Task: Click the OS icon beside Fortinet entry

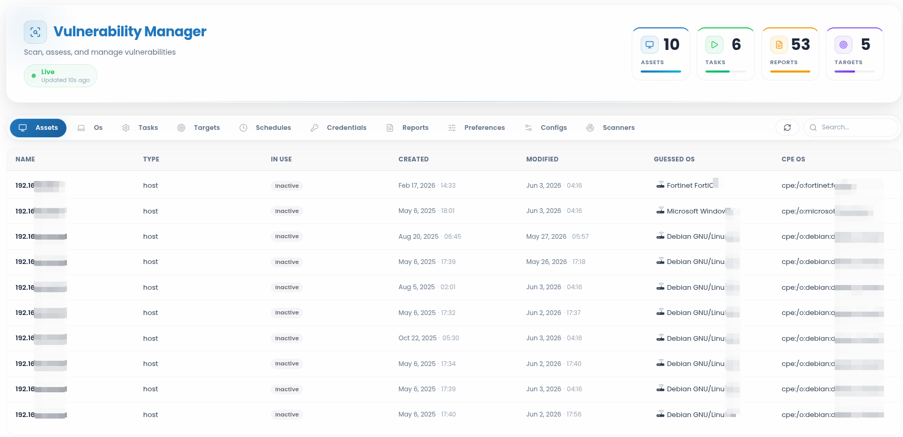Action: [660, 185]
